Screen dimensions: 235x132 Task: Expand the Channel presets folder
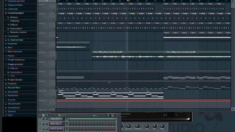(x=16, y=1)
